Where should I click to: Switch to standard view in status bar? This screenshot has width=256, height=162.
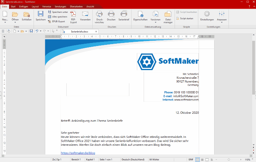(198, 160)
